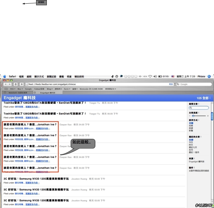Open the Google bookmark

point(28,89)
